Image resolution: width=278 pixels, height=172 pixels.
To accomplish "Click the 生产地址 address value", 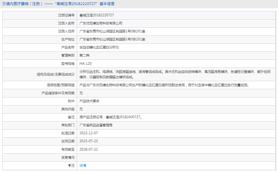I will click(112, 39).
